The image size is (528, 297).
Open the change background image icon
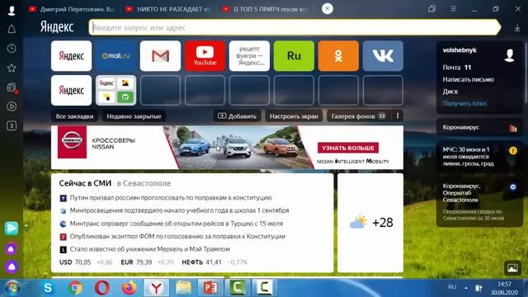512,268
